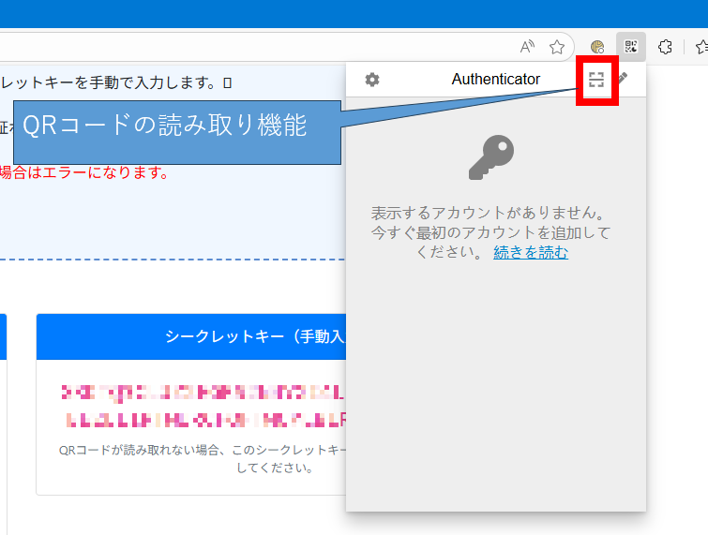Click the cookie-shaped extension icon in toolbar
Viewport: 708px width, 535px height.
pos(597,47)
